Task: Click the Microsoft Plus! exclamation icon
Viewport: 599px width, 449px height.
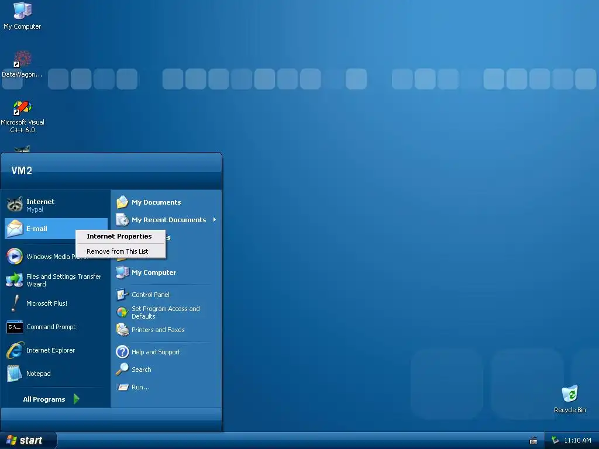Action: click(15, 303)
